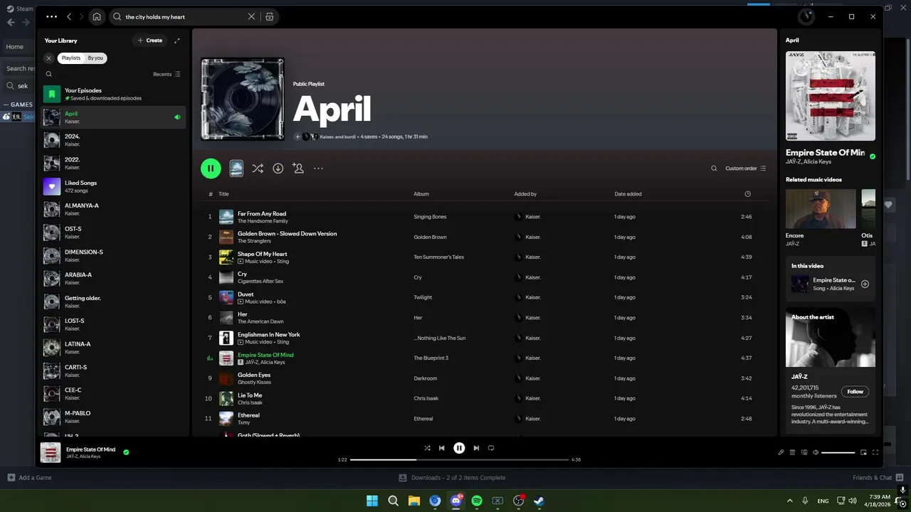This screenshot has width=911, height=512.
Task: Toggle shuffle in bottom player bar
Action: click(x=427, y=448)
